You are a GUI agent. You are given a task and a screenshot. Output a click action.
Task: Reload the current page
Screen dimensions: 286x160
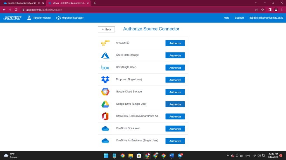coord(16,10)
